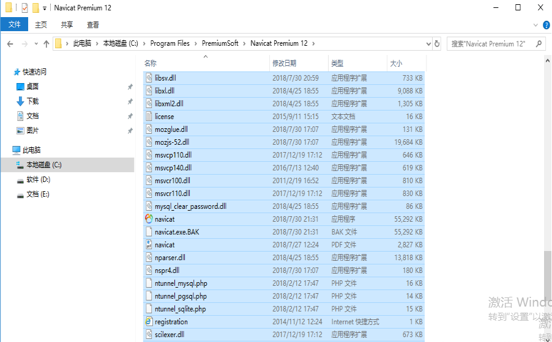This screenshot has height=342, width=552.
Task: Open the 文件 ribbon tab
Action: point(15,24)
